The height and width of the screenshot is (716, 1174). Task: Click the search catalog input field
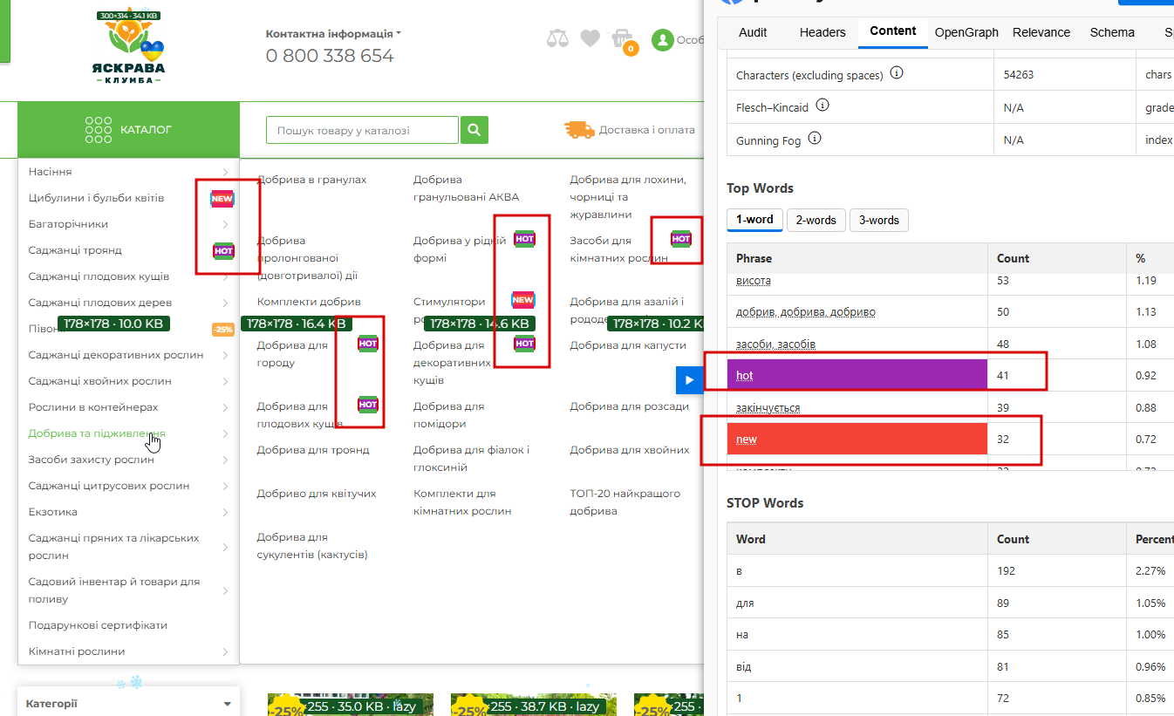click(362, 130)
